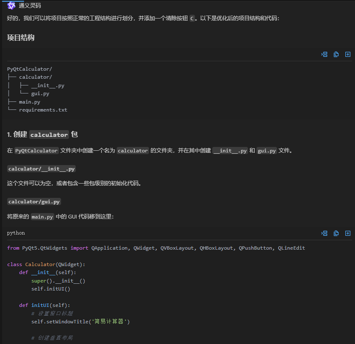
Task: Click requirements.txt in the project tree
Action: coord(43,110)
